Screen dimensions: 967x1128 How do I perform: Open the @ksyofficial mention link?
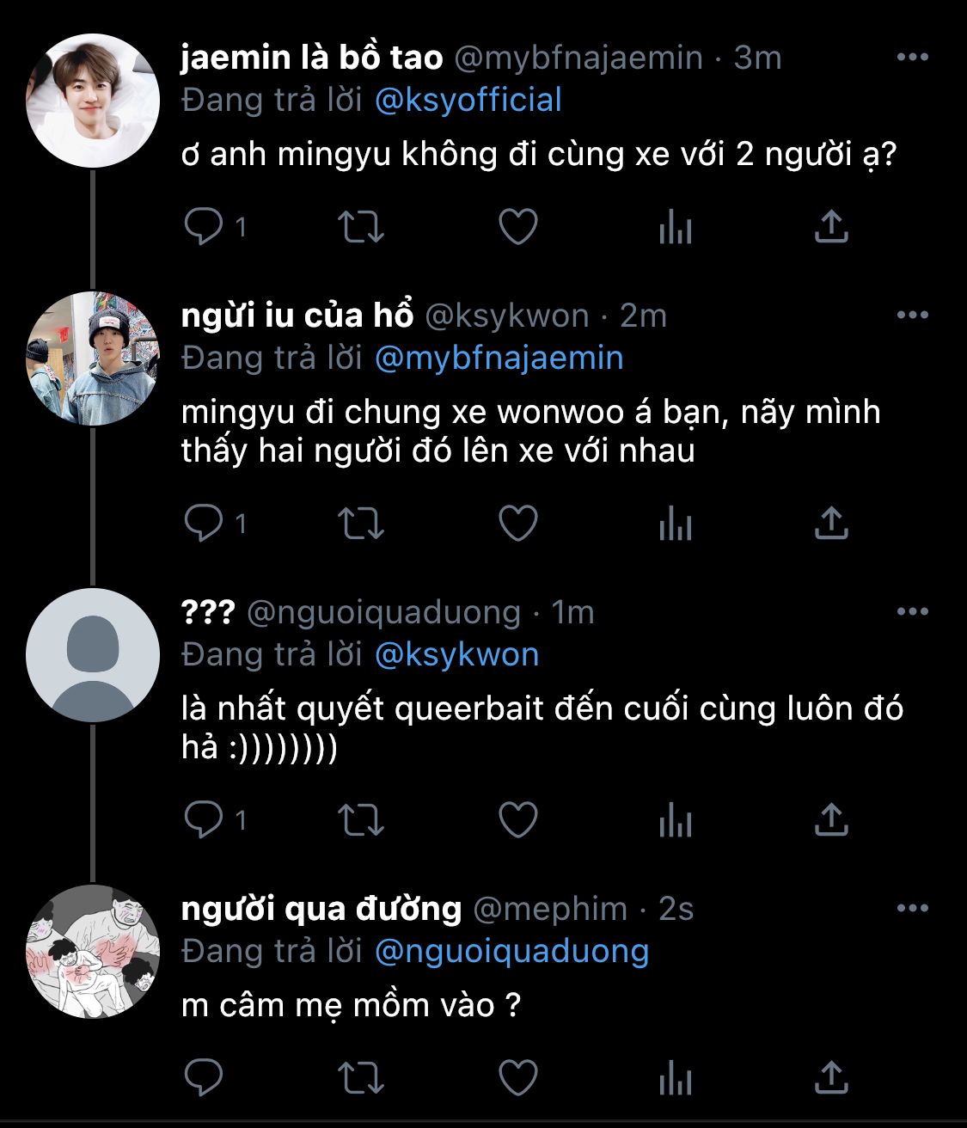[468, 101]
